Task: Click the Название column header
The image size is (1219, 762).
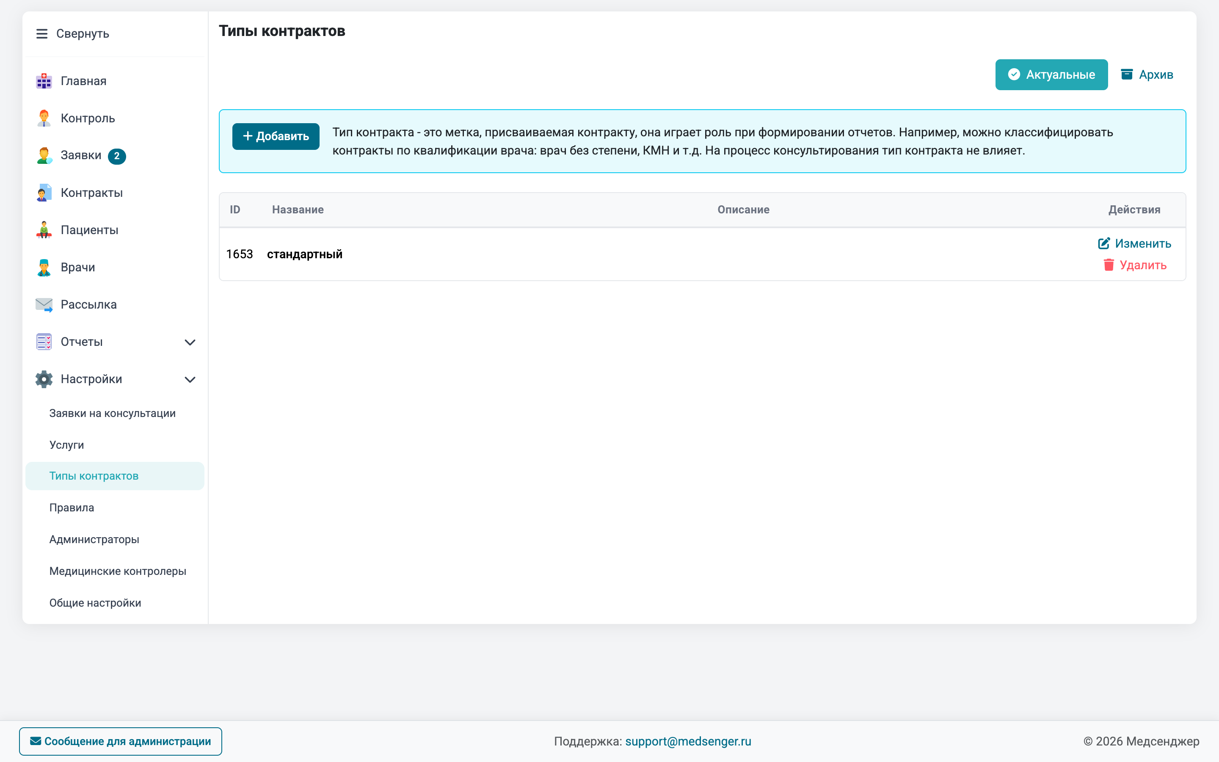Action: (x=298, y=210)
